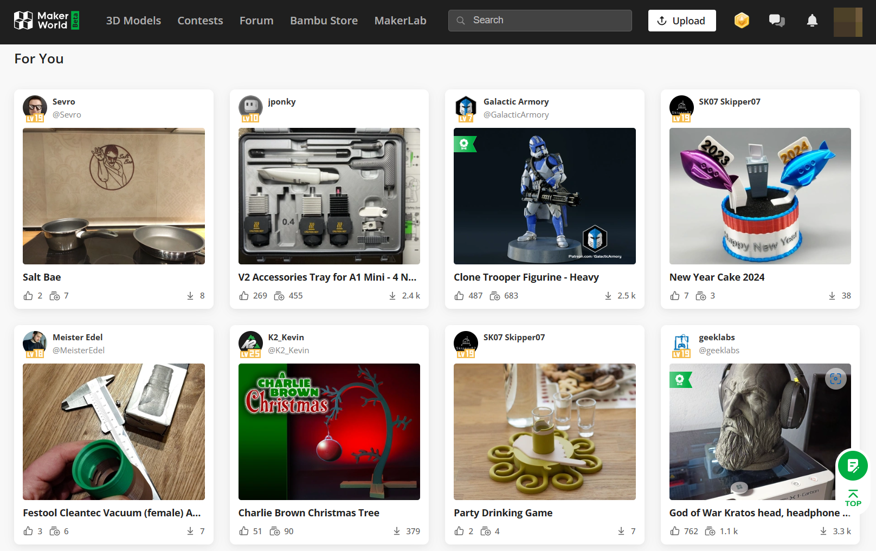Open the 3D Models menu
Screen dimensions: 876x551
tap(133, 21)
